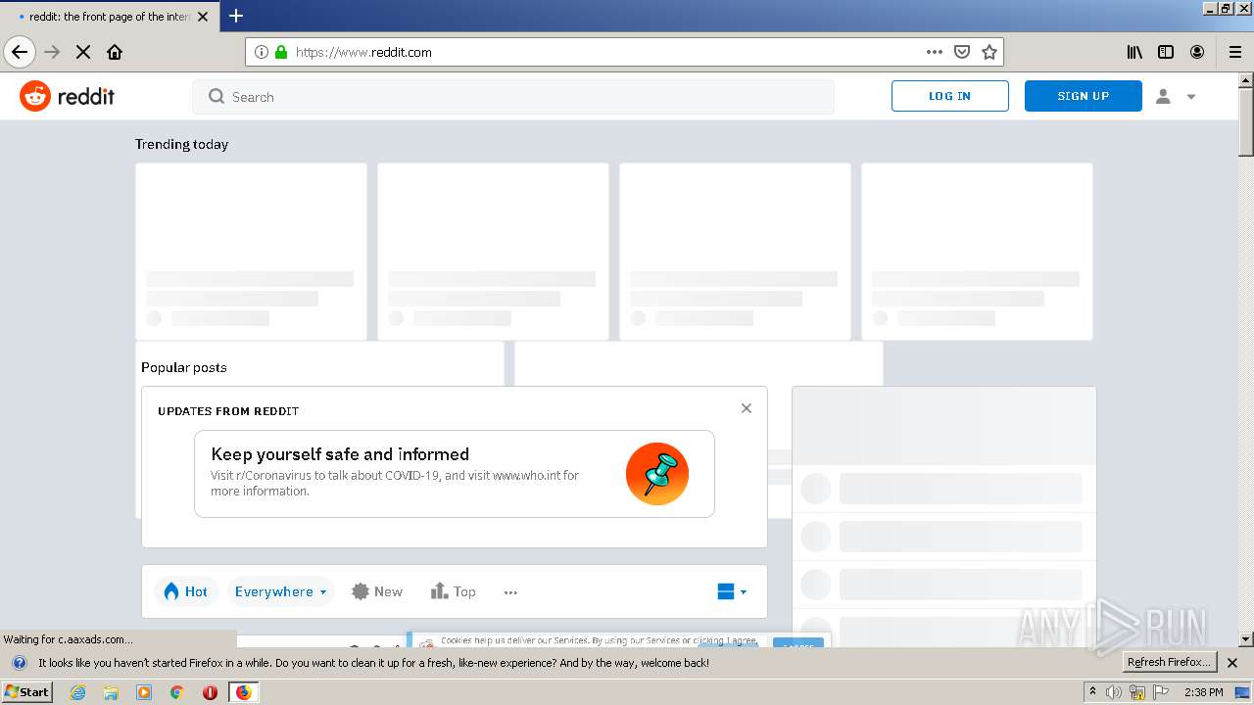Launch Internet Explorer from taskbar
This screenshot has width=1254, height=705.
[78, 692]
